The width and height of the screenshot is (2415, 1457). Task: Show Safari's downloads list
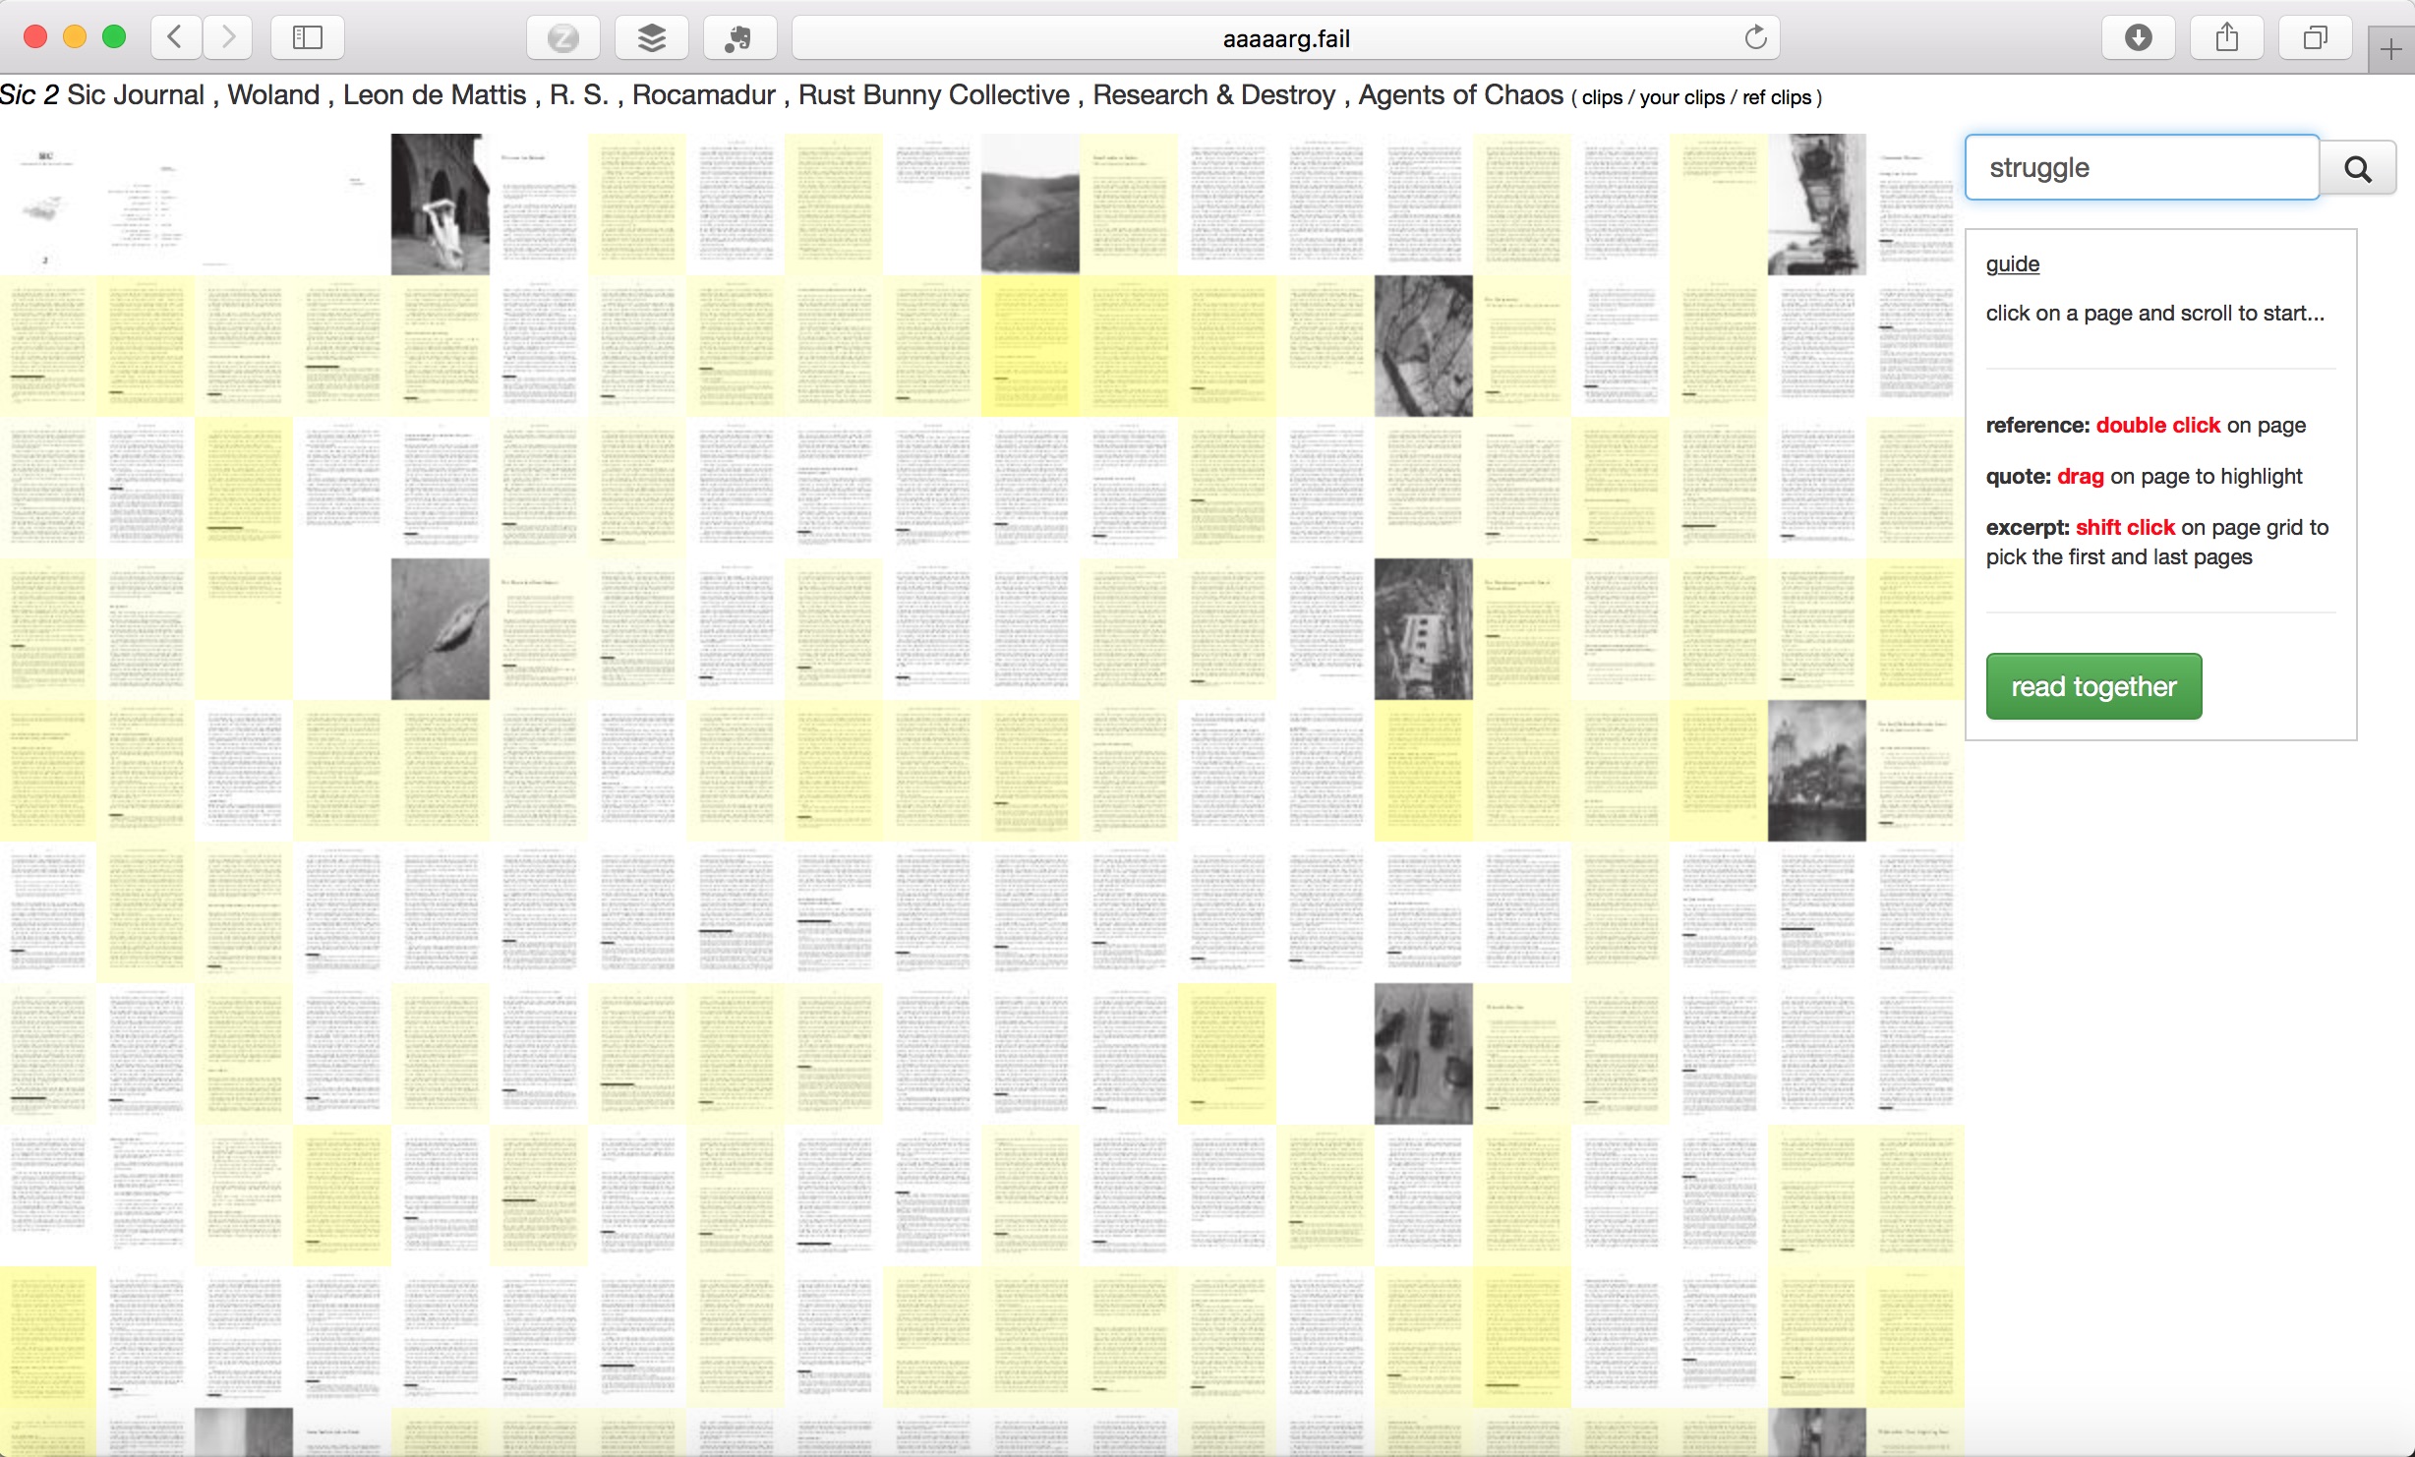2138,37
